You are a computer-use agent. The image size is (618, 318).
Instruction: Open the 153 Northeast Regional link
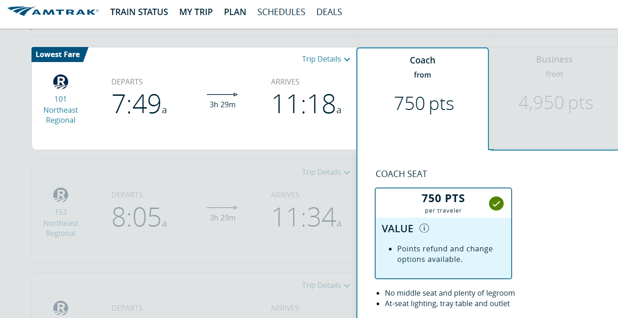tap(61, 223)
